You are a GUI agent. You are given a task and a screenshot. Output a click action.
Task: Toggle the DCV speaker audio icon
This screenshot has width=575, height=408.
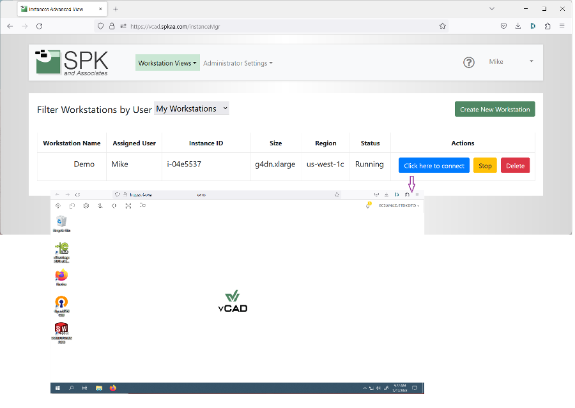point(114,206)
